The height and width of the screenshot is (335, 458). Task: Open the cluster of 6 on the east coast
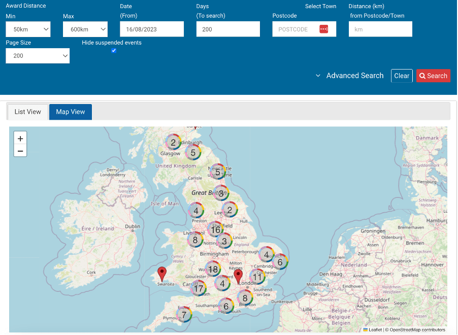click(280, 262)
